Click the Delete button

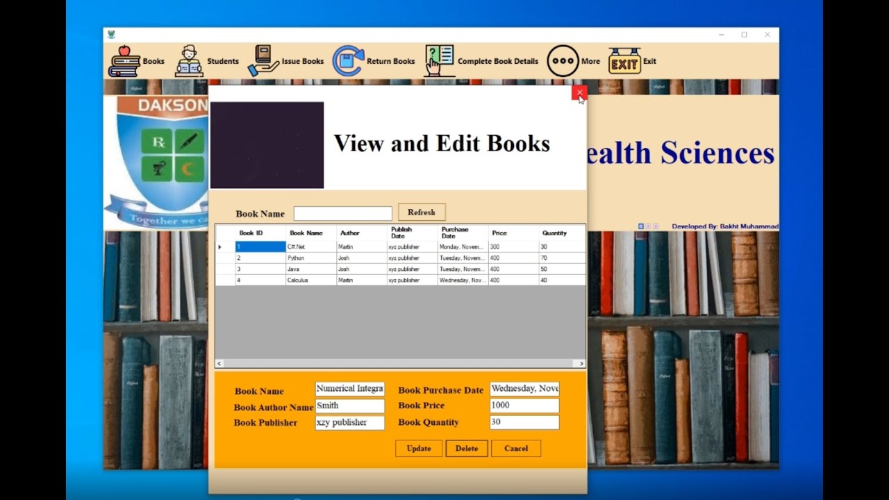[x=467, y=449]
